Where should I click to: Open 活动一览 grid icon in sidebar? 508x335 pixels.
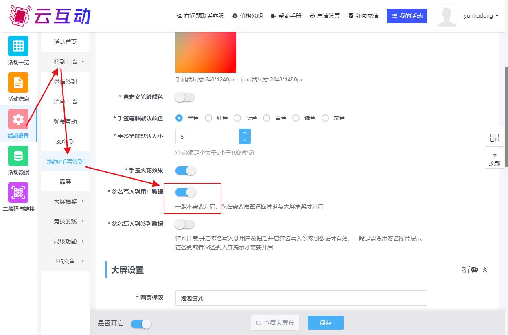(x=18, y=46)
